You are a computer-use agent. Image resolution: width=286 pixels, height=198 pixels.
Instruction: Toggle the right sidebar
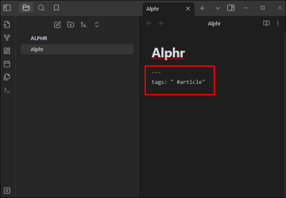[x=231, y=8]
